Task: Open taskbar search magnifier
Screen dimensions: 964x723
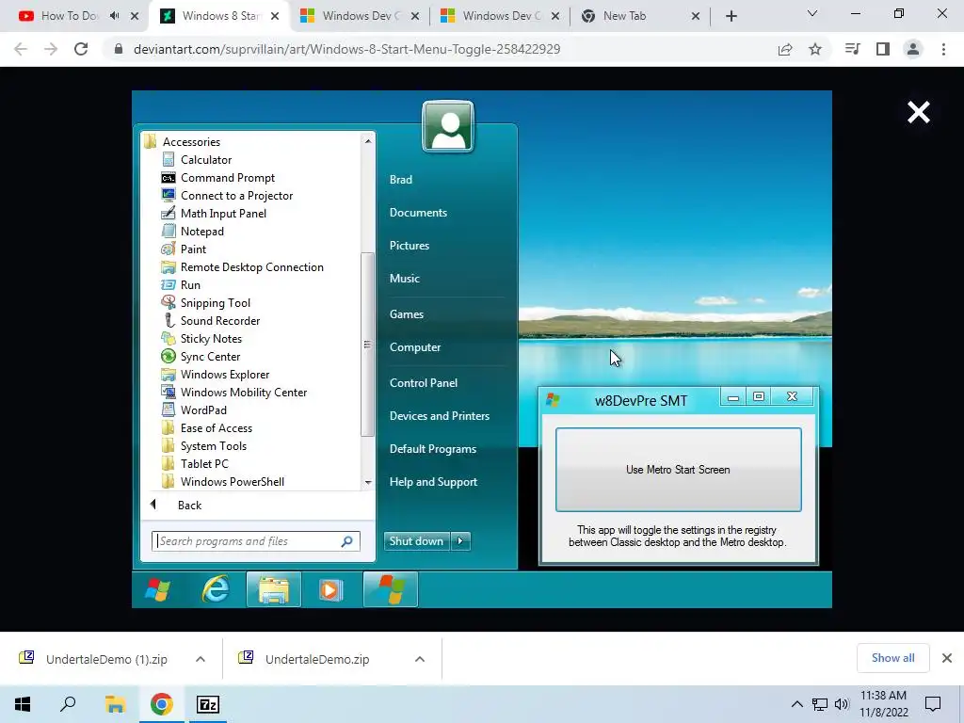Action: 68,704
